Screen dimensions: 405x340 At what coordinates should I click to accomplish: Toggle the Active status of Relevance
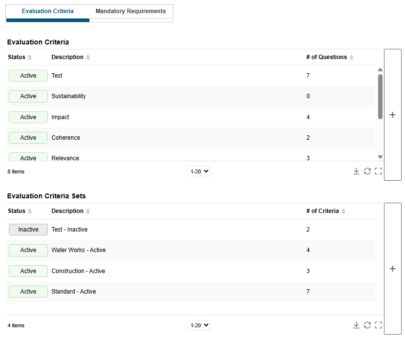click(28, 157)
